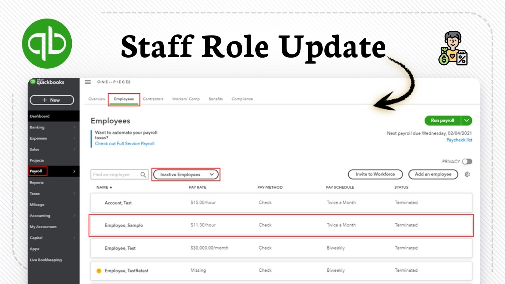Click Invite to Workforce button
The image size is (505, 284).
[x=375, y=174]
